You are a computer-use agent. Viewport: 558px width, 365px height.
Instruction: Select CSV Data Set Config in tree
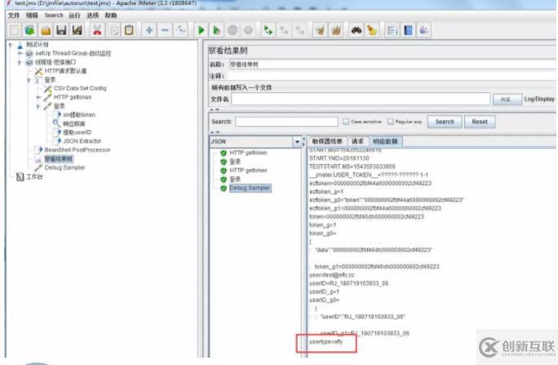[x=80, y=88]
